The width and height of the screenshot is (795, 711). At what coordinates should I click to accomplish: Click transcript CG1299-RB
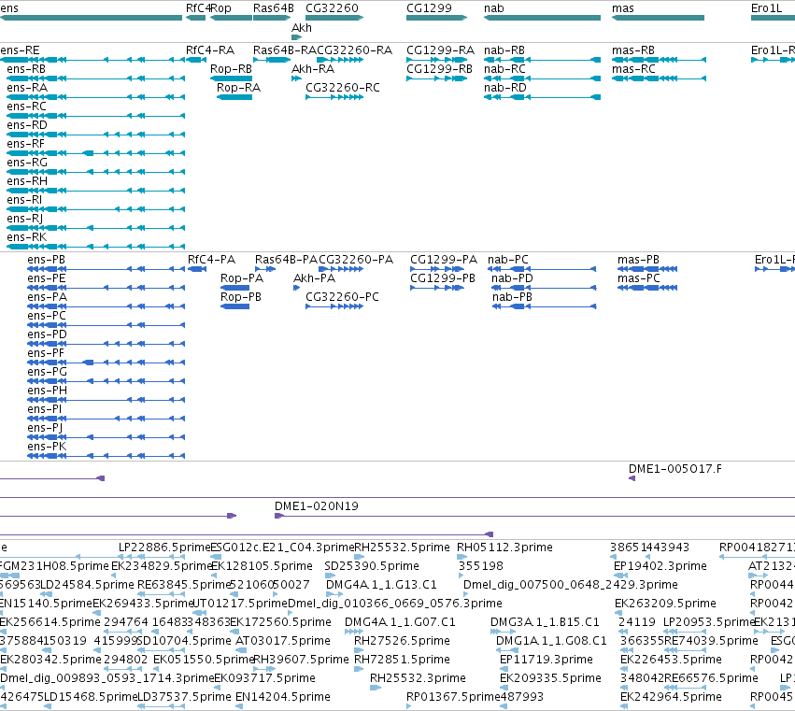[x=436, y=78]
